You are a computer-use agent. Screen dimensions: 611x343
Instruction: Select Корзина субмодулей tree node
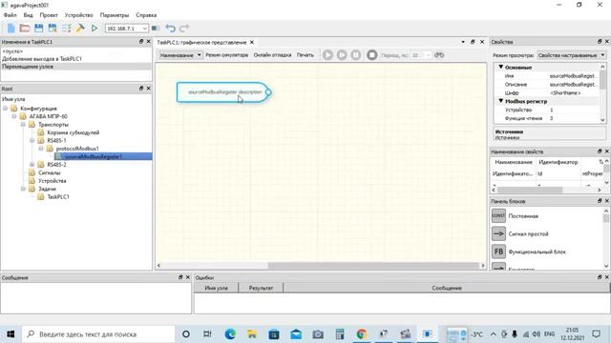coord(74,132)
